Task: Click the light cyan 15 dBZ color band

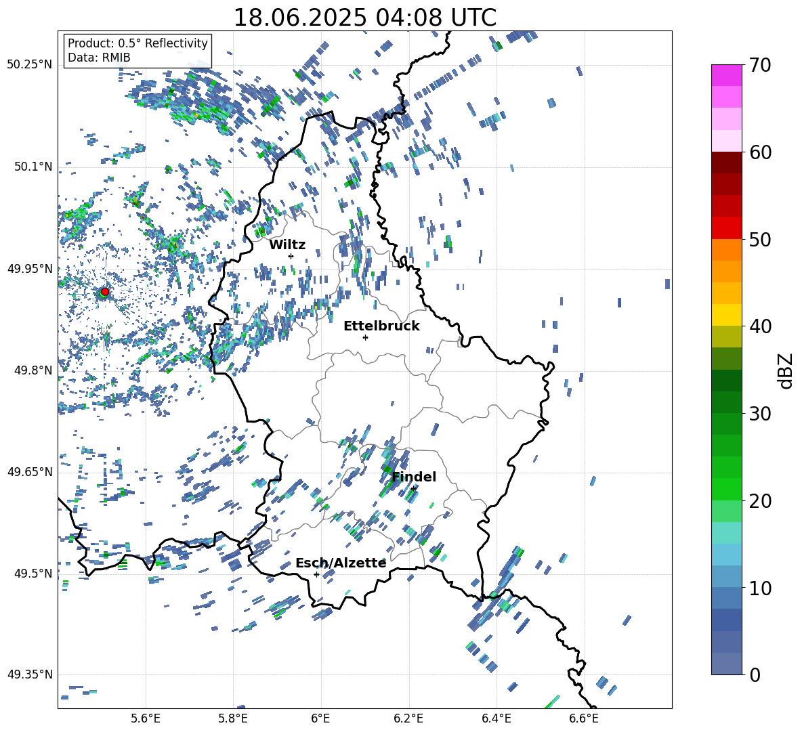Action: coord(726,533)
